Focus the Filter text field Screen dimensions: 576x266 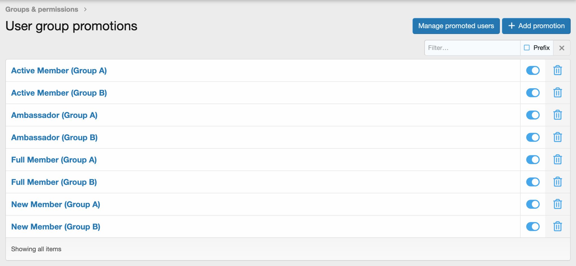pos(472,48)
